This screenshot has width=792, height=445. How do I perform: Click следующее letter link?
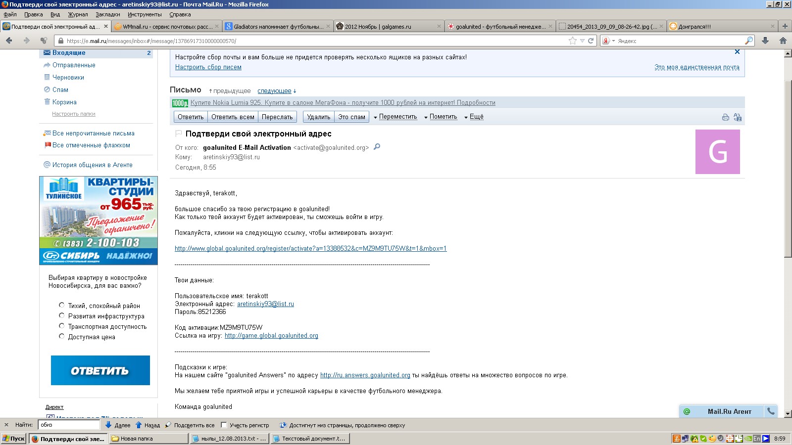(x=274, y=91)
